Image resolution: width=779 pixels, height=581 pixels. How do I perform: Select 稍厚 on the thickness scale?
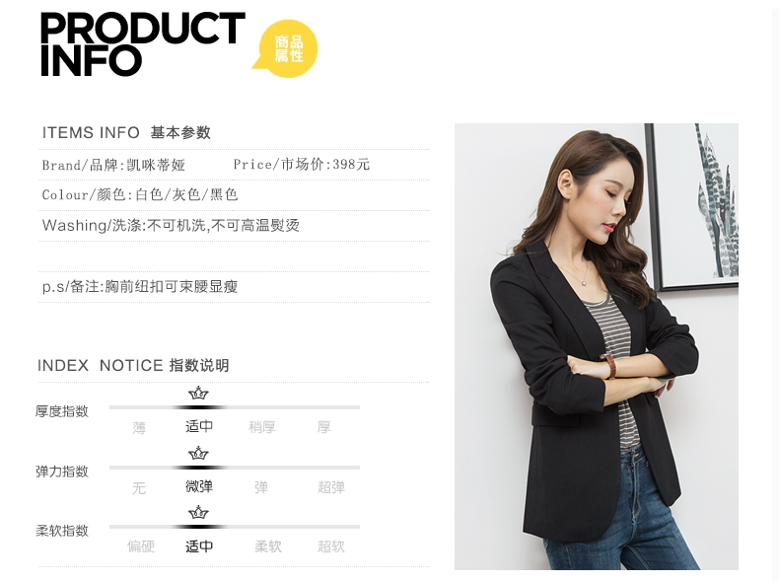click(262, 427)
